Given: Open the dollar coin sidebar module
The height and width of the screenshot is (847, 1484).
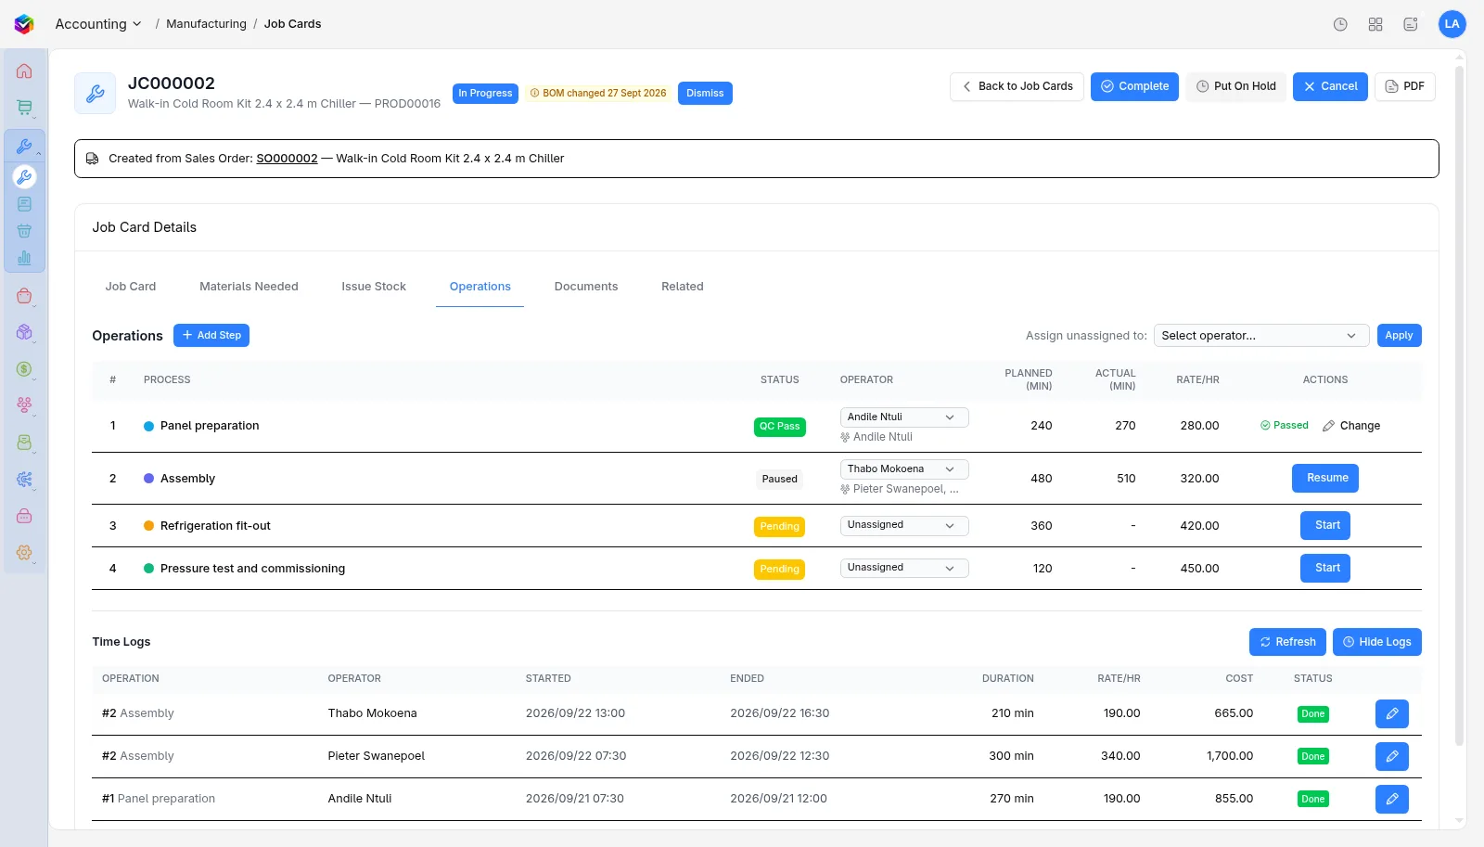Looking at the screenshot, I should [x=24, y=369].
